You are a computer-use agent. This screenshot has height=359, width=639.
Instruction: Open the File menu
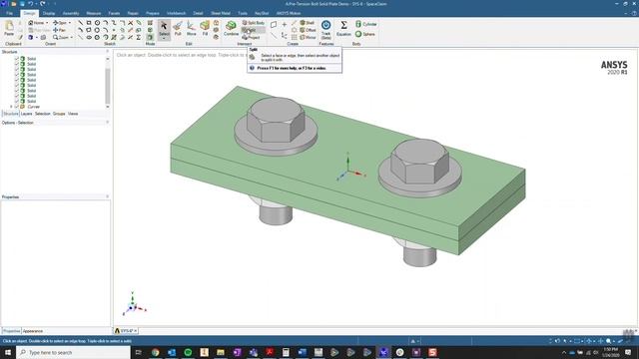(9, 13)
